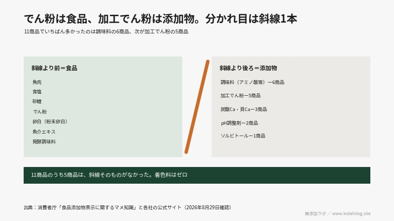394x221 pixels.
Task: Click the row 'pH調整剤ー2商品'
Action: (x=239, y=123)
